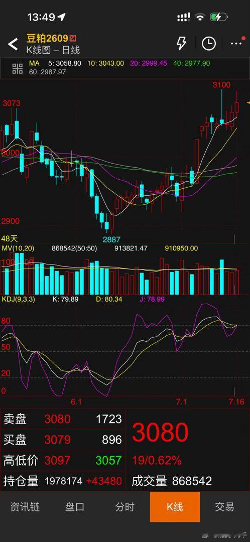250x542 pixels.
Task: Open the 交易 tab
Action: click(224, 507)
